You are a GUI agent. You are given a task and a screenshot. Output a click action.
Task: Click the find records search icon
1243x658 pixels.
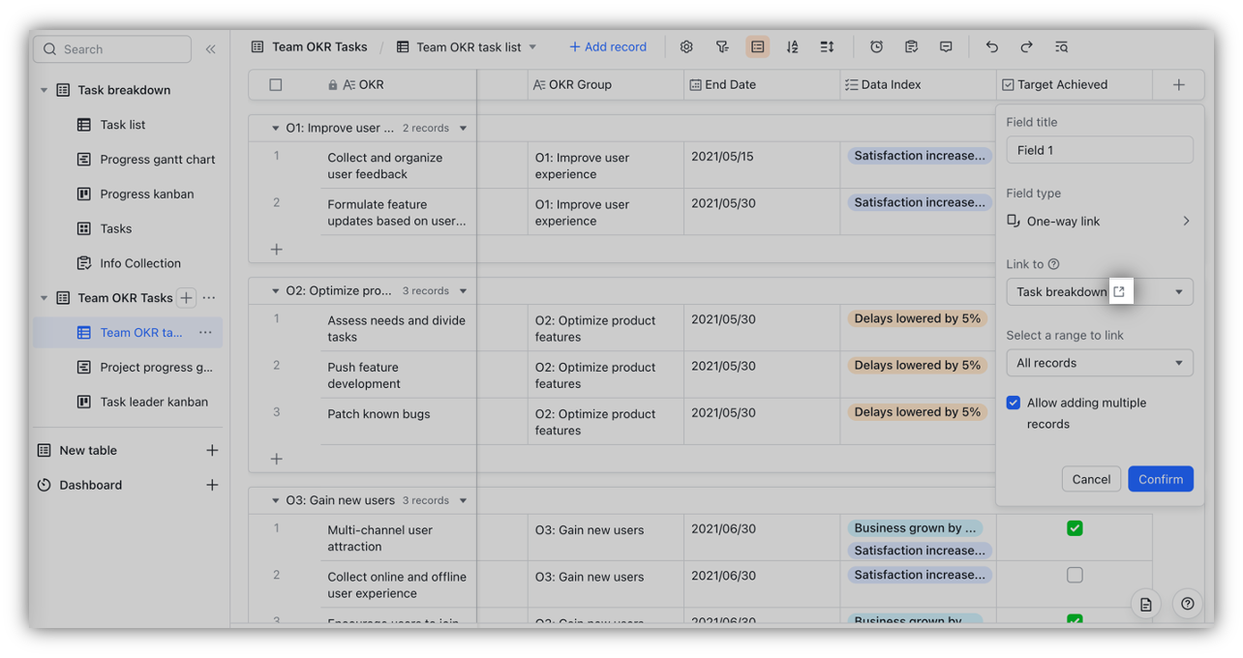click(x=1061, y=46)
